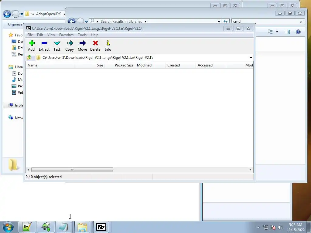Sort by the Name column header

coord(50,65)
